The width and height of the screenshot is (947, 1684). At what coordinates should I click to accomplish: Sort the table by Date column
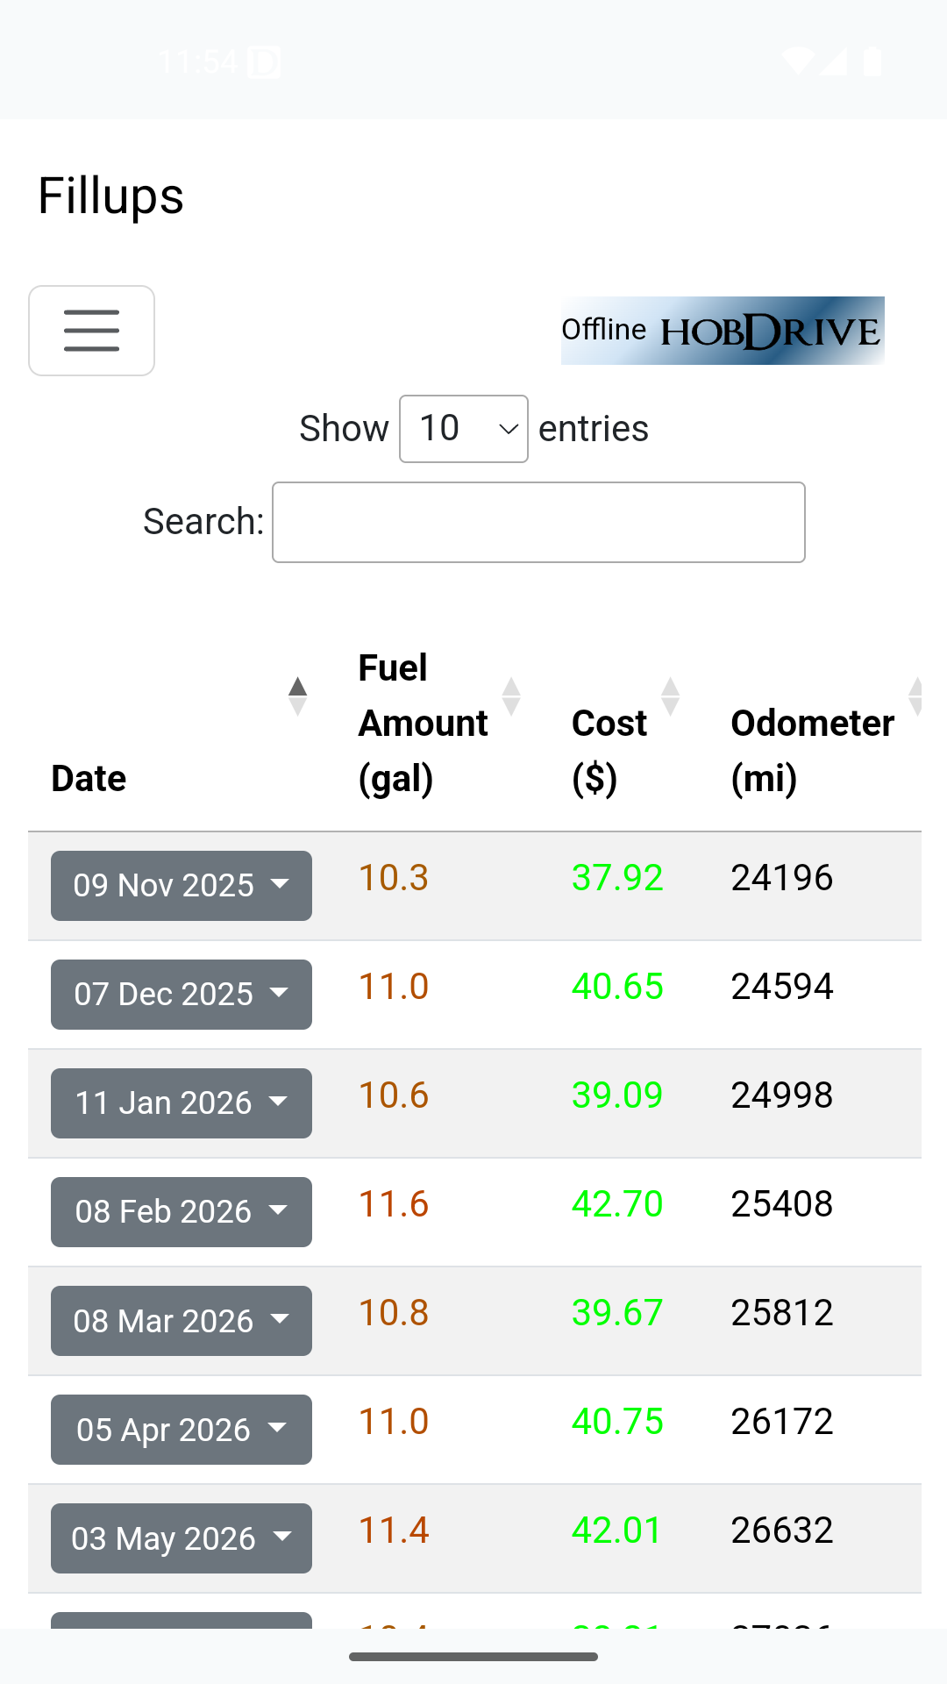(181, 724)
